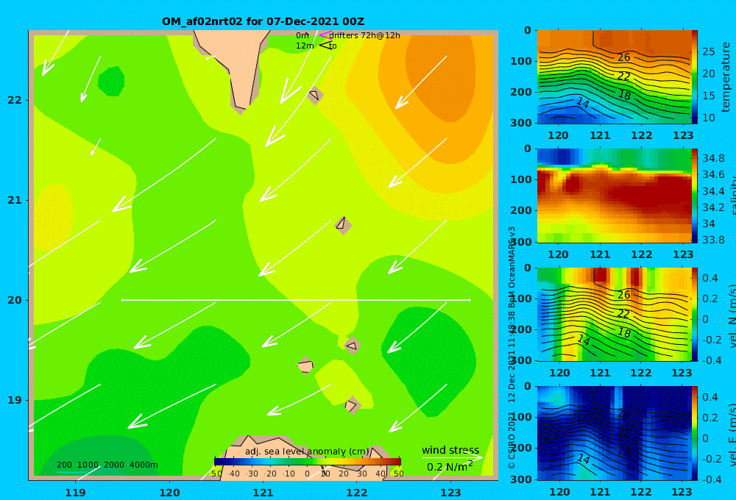This screenshot has width=736, height=500.
Task: Click the 34.8 salinity colorbar value
Action: (x=713, y=158)
